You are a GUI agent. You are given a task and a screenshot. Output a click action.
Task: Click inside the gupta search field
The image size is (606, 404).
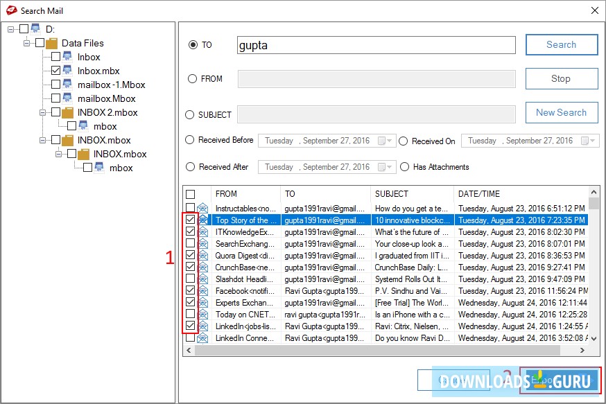tap(374, 44)
